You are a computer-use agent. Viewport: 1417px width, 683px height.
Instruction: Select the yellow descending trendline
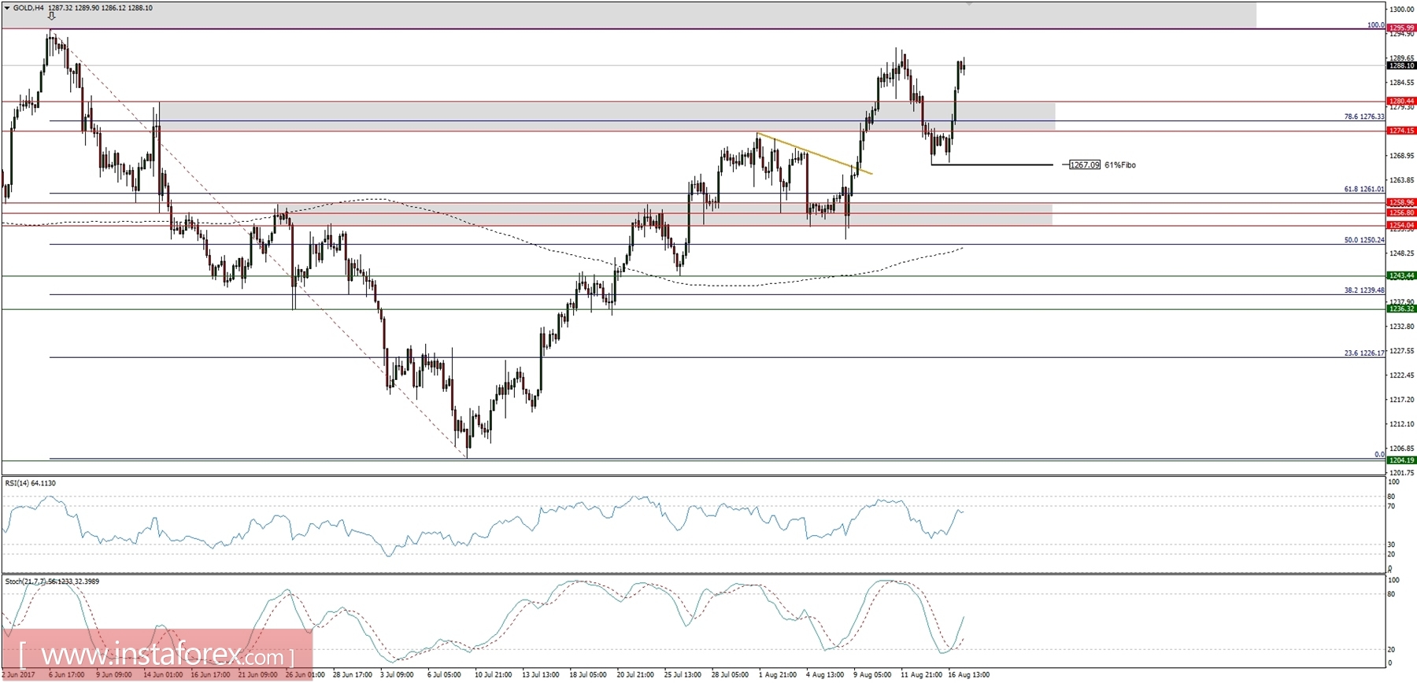814,153
